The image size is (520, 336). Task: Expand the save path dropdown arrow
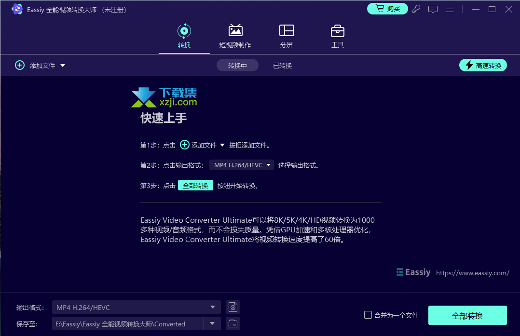pos(212,323)
